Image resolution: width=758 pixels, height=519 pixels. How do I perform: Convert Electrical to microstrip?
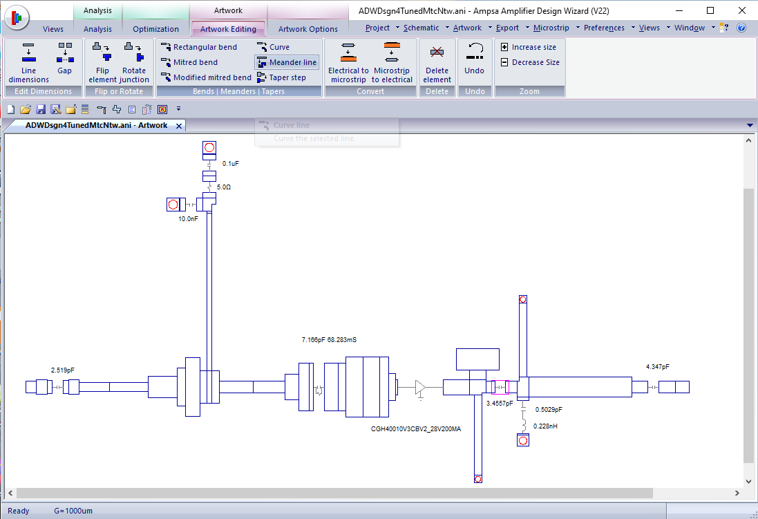pos(348,62)
